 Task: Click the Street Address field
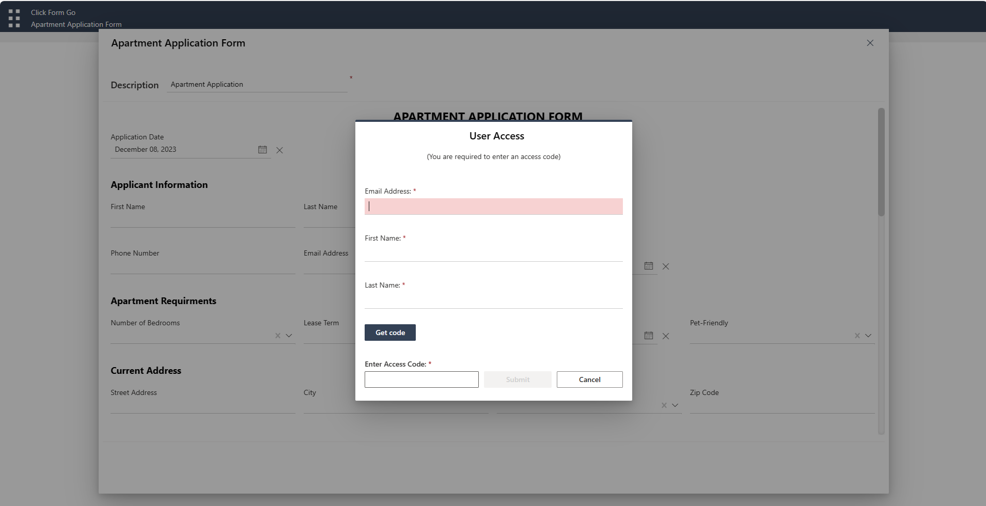(x=203, y=406)
